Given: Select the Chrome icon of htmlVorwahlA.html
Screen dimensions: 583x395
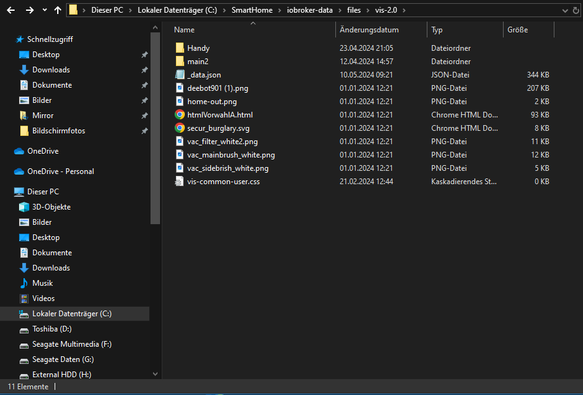Looking at the screenshot, I should (180, 115).
